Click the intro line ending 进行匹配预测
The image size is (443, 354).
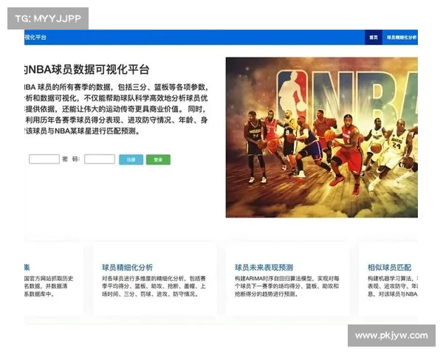click(82, 131)
